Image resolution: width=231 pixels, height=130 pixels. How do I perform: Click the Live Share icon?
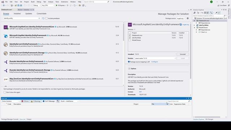click(218, 5)
